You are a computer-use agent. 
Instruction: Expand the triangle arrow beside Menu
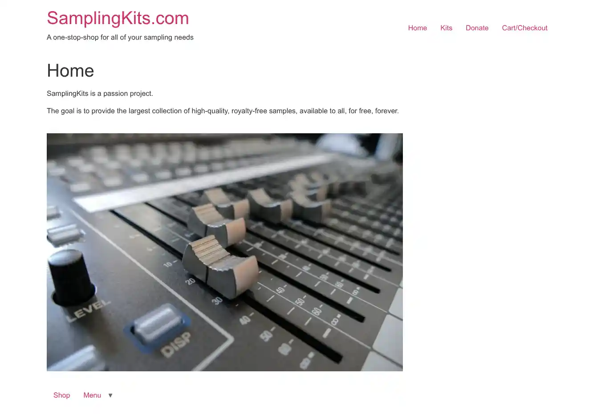(x=110, y=395)
